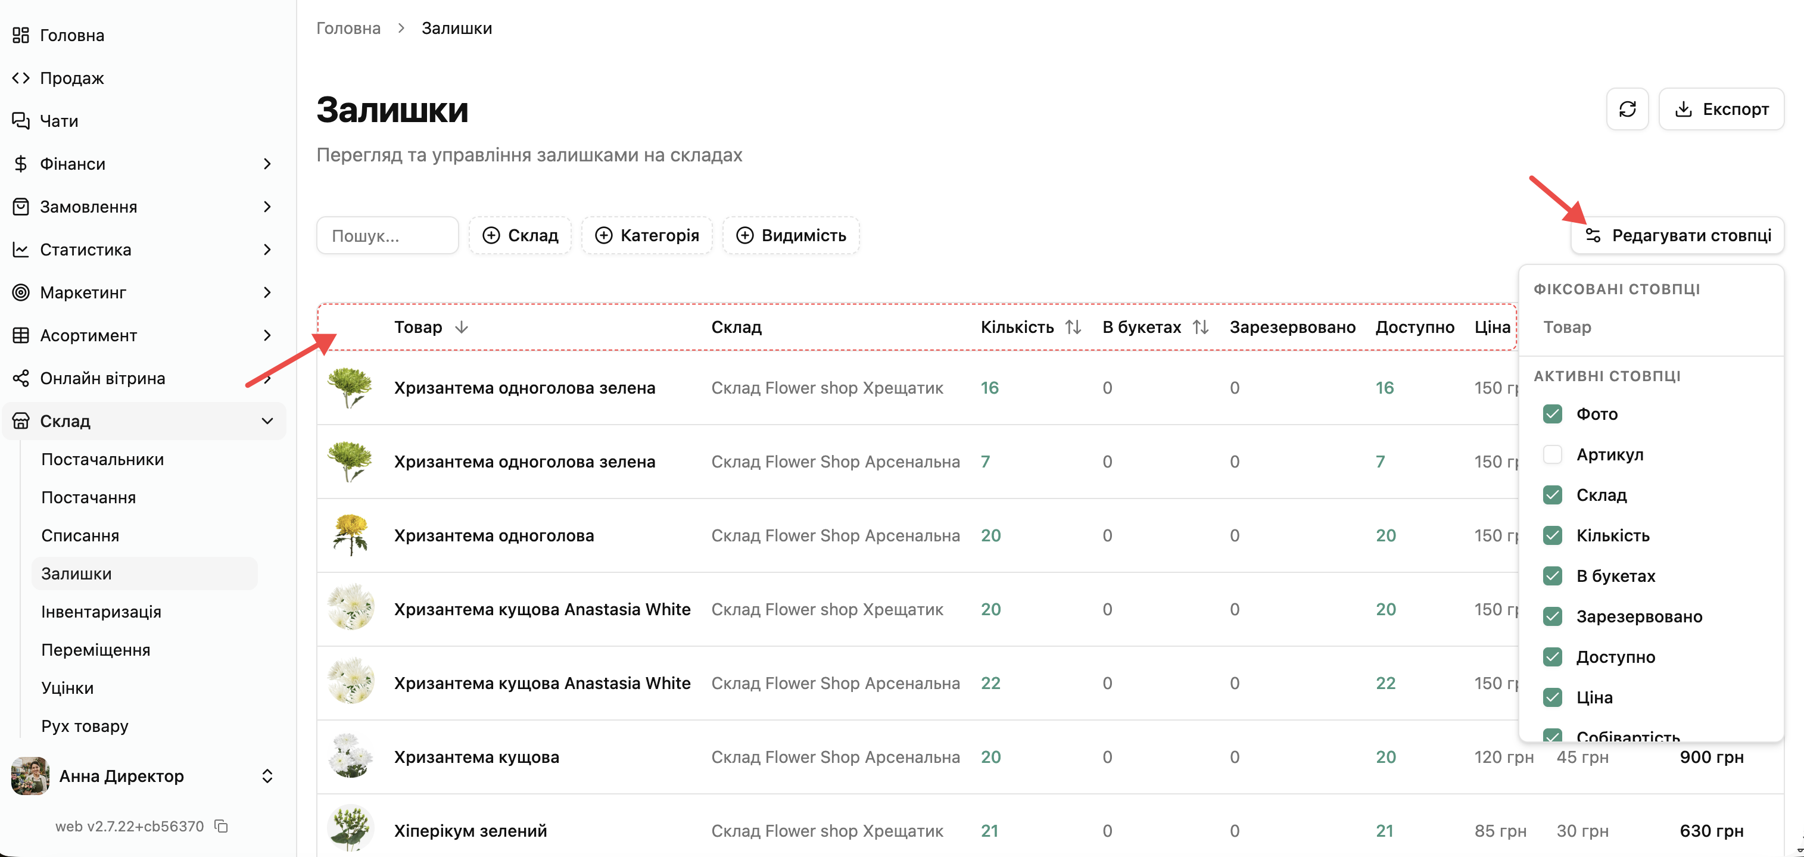Image resolution: width=1804 pixels, height=857 pixels.
Task: Open Інвентаризація submenu item
Action: (101, 611)
